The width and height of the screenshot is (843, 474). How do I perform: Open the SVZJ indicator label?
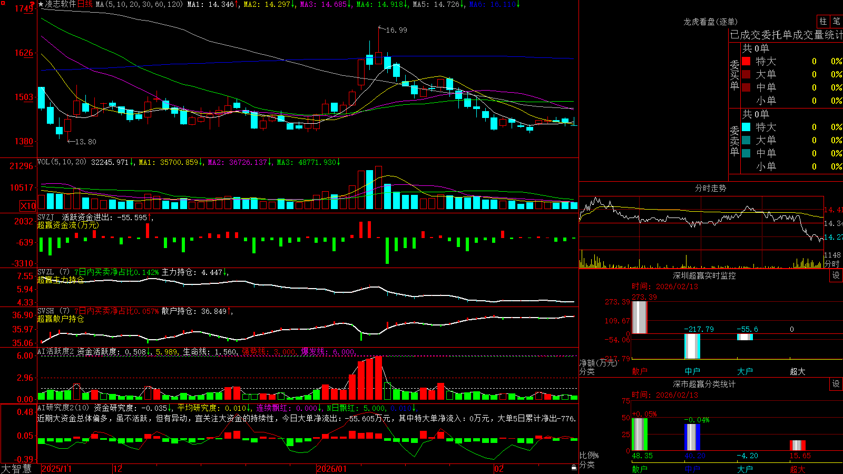click(x=46, y=217)
